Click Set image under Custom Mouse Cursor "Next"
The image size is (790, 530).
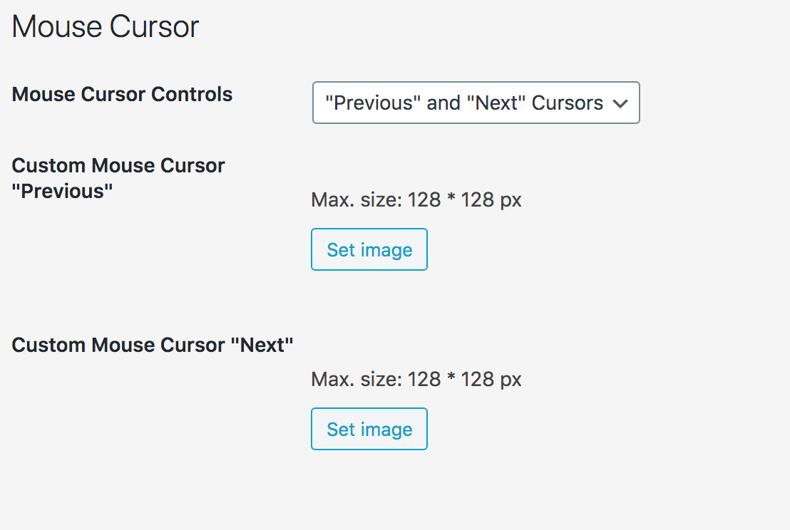(369, 429)
